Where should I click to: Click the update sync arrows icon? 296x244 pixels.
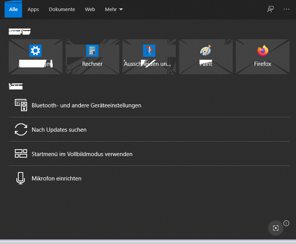pyautogui.click(x=21, y=129)
